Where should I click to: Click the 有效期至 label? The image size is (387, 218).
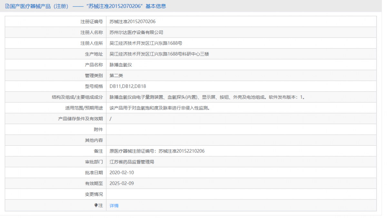point(94,184)
